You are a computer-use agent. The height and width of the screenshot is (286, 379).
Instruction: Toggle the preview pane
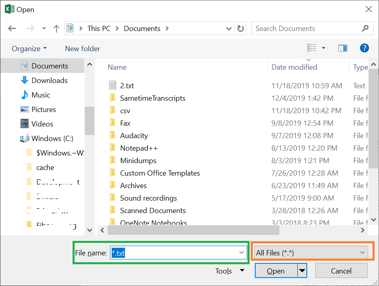(342, 48)
